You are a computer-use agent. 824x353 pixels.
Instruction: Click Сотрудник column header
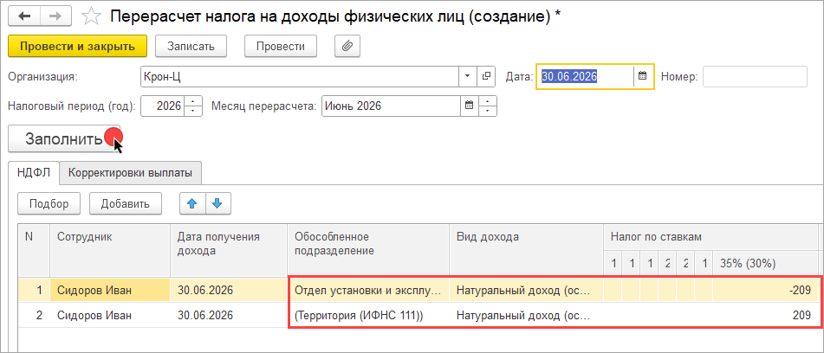(110, 250)
